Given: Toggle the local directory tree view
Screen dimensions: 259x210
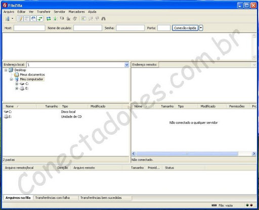Looking at the screenshot, I should click(27, 19).
